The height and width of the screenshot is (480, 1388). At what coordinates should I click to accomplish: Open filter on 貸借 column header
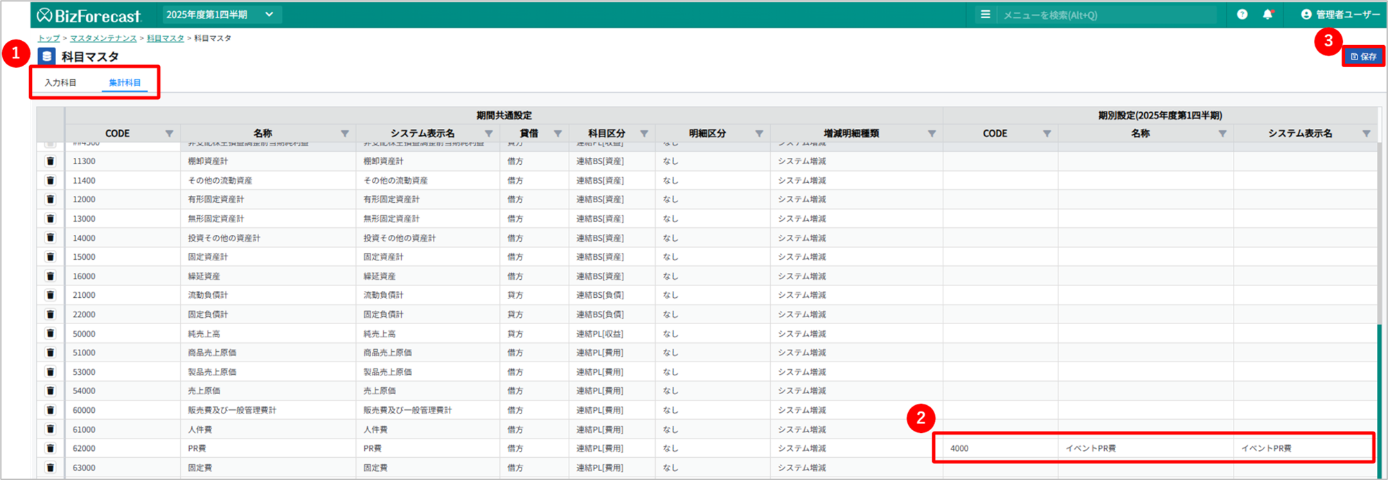click(x=558, y=134)
